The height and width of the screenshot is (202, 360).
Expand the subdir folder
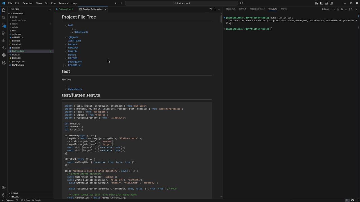30,27
